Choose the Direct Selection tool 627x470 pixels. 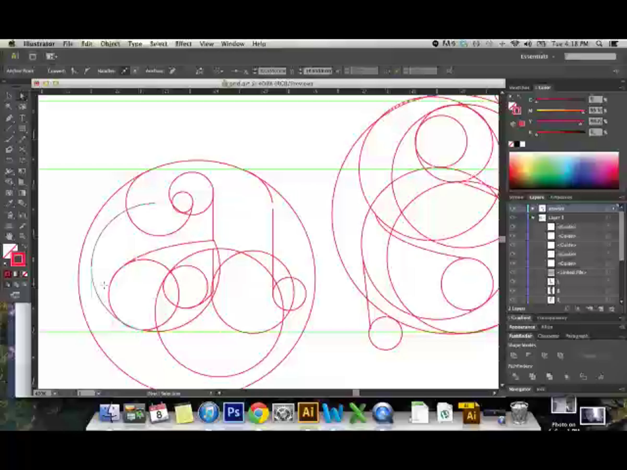pos(22,96)
